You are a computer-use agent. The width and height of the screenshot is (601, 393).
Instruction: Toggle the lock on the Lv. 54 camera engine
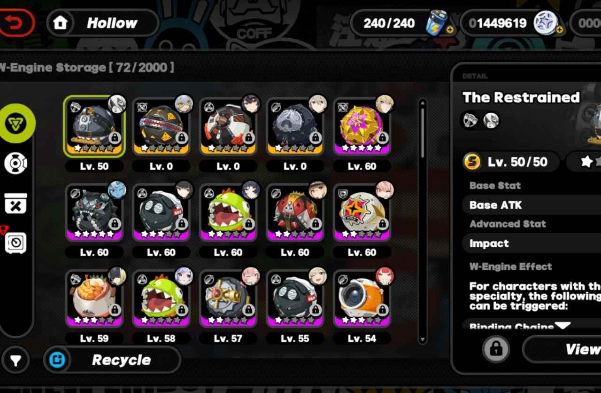[x=382, y=310]
